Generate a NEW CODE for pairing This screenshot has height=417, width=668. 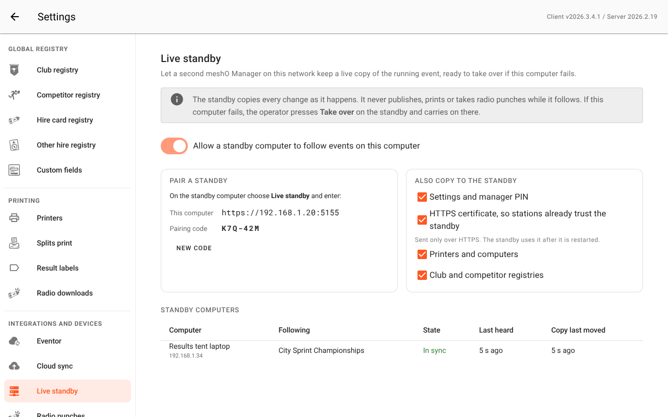(194, 248)
